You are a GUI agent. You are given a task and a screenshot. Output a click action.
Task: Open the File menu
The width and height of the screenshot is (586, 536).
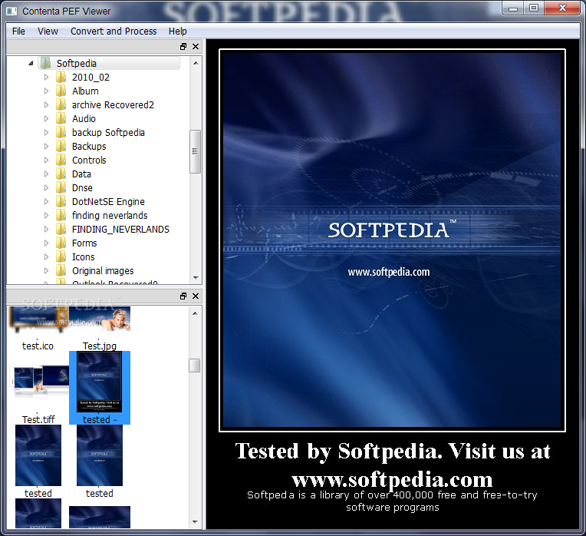(x=18, y=31)
